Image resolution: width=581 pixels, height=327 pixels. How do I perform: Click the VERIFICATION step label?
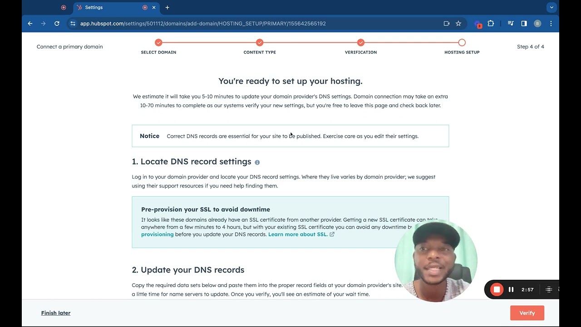click(361, 52)
